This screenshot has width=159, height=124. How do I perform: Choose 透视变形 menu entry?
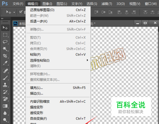point(58,113)
